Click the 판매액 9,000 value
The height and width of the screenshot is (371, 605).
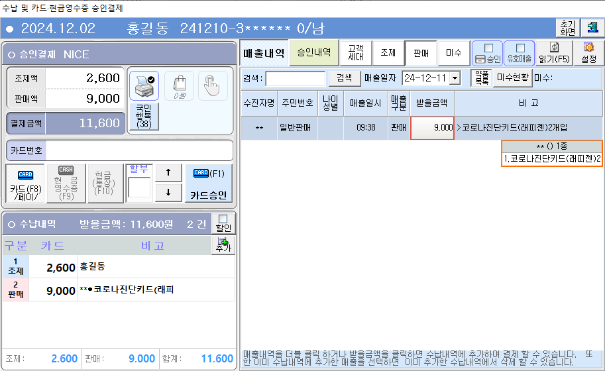(103, 99)
